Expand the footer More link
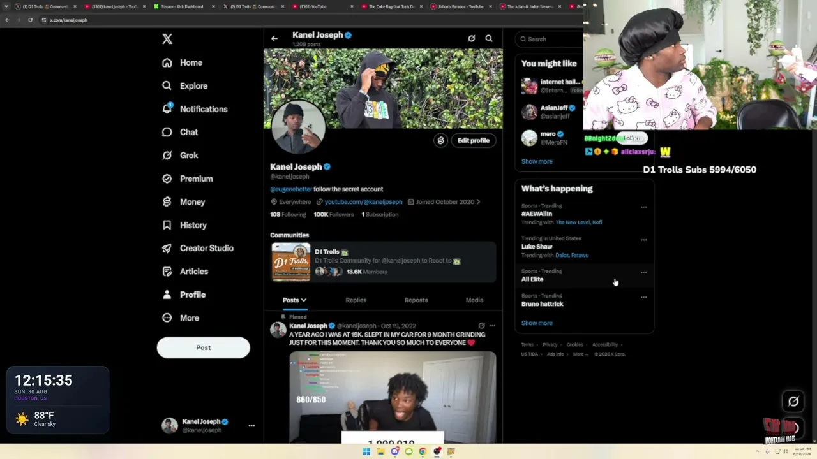 (x=580, y=354)
